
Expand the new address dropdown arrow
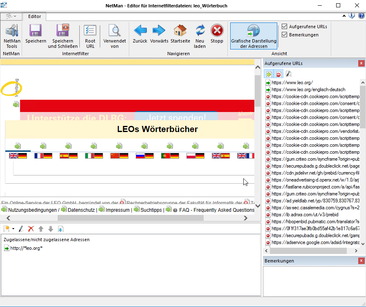click(x=13, y=229)
